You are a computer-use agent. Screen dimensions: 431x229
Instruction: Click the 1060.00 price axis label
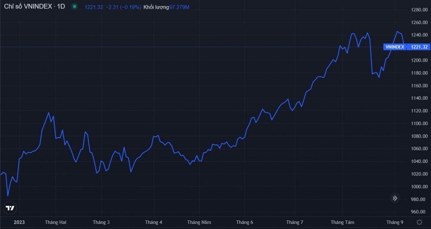coord(419,148)
